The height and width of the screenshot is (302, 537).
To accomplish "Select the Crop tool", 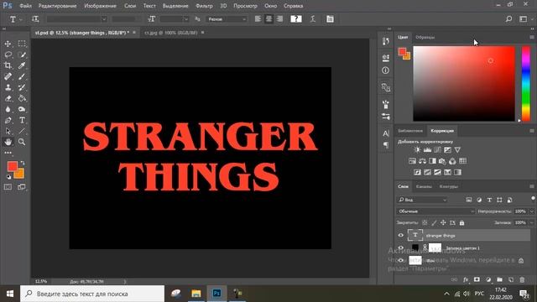I will pos(8,65).
